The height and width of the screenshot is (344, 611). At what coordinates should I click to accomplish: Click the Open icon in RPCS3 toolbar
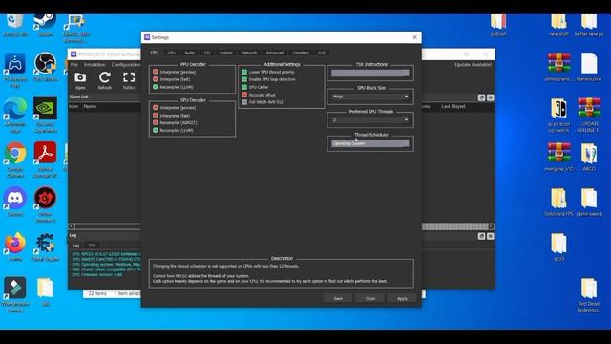point(80,80)
